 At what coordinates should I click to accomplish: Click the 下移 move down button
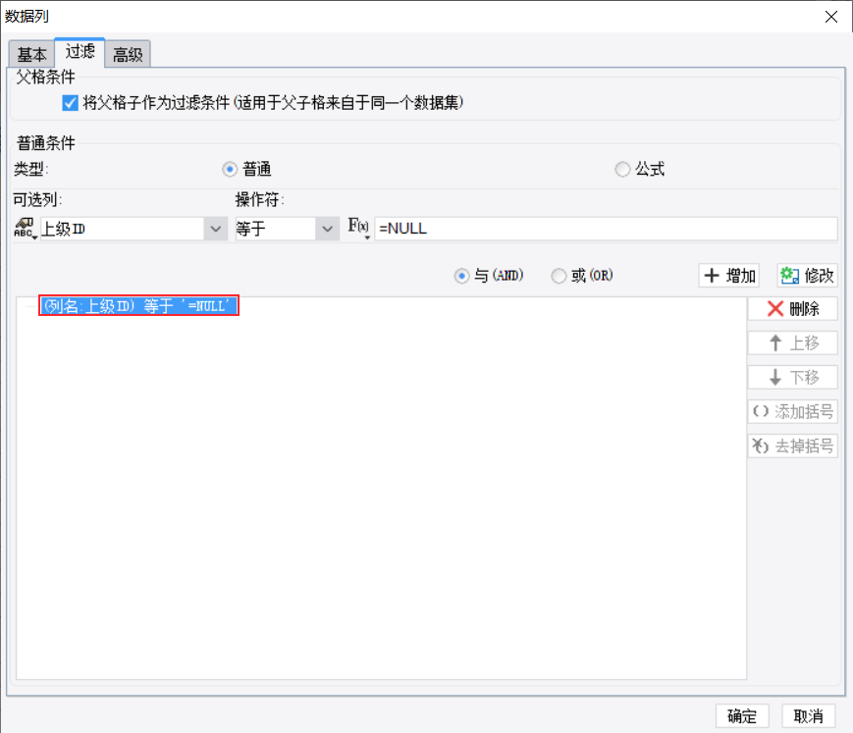pos(792,378)
